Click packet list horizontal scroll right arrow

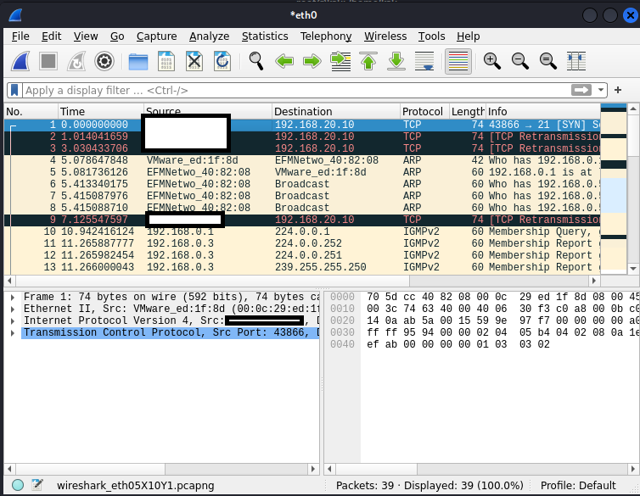[594, 281]
